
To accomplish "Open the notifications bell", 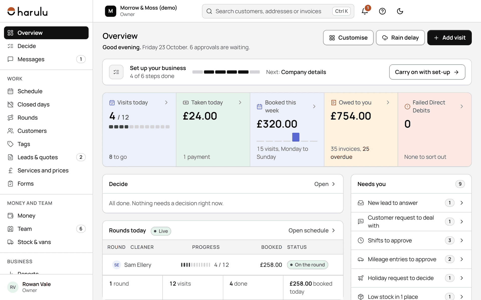I will [x=365, y=11].
